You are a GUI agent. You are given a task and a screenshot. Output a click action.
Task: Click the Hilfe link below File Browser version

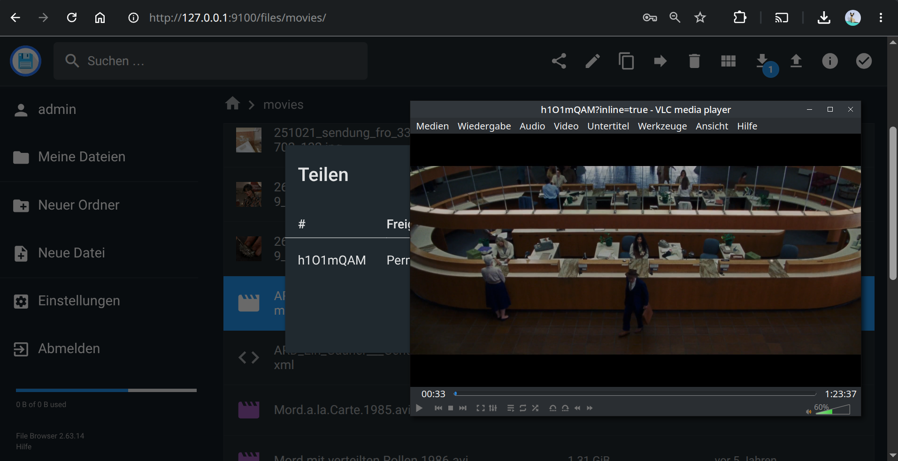(x=24, y=446)
